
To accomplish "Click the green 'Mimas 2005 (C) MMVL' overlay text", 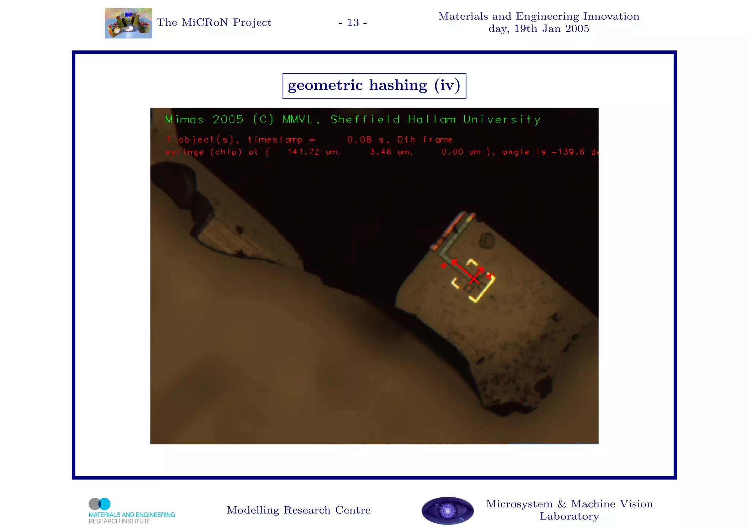I will pos(352,119).
